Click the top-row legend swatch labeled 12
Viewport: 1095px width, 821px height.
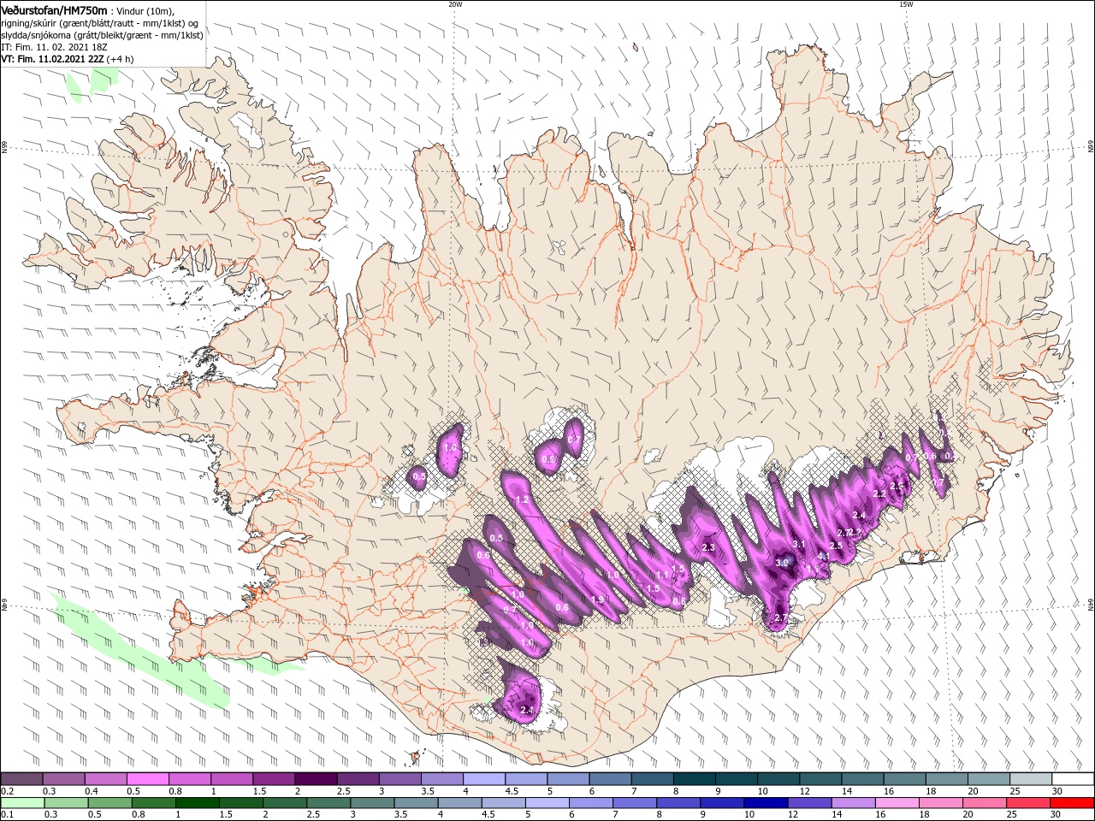pyautogui.click(x=820, y=779)
